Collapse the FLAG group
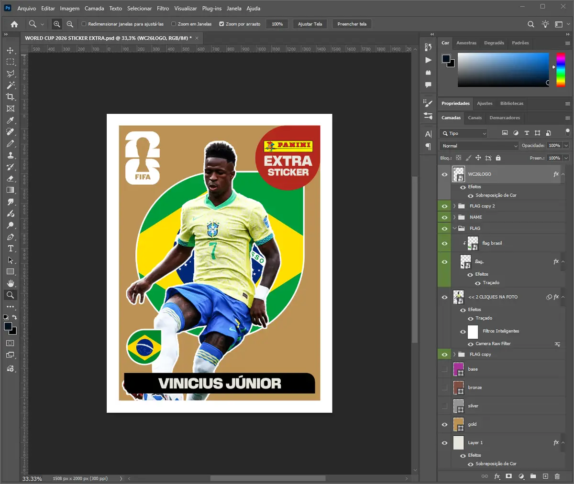Screen dimensions: 574x484 (x=454, y=228)
